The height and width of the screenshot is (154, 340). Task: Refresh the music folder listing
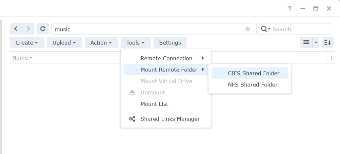(43, 29)
